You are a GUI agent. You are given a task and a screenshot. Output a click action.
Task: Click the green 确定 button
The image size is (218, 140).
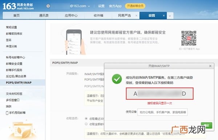207,125
